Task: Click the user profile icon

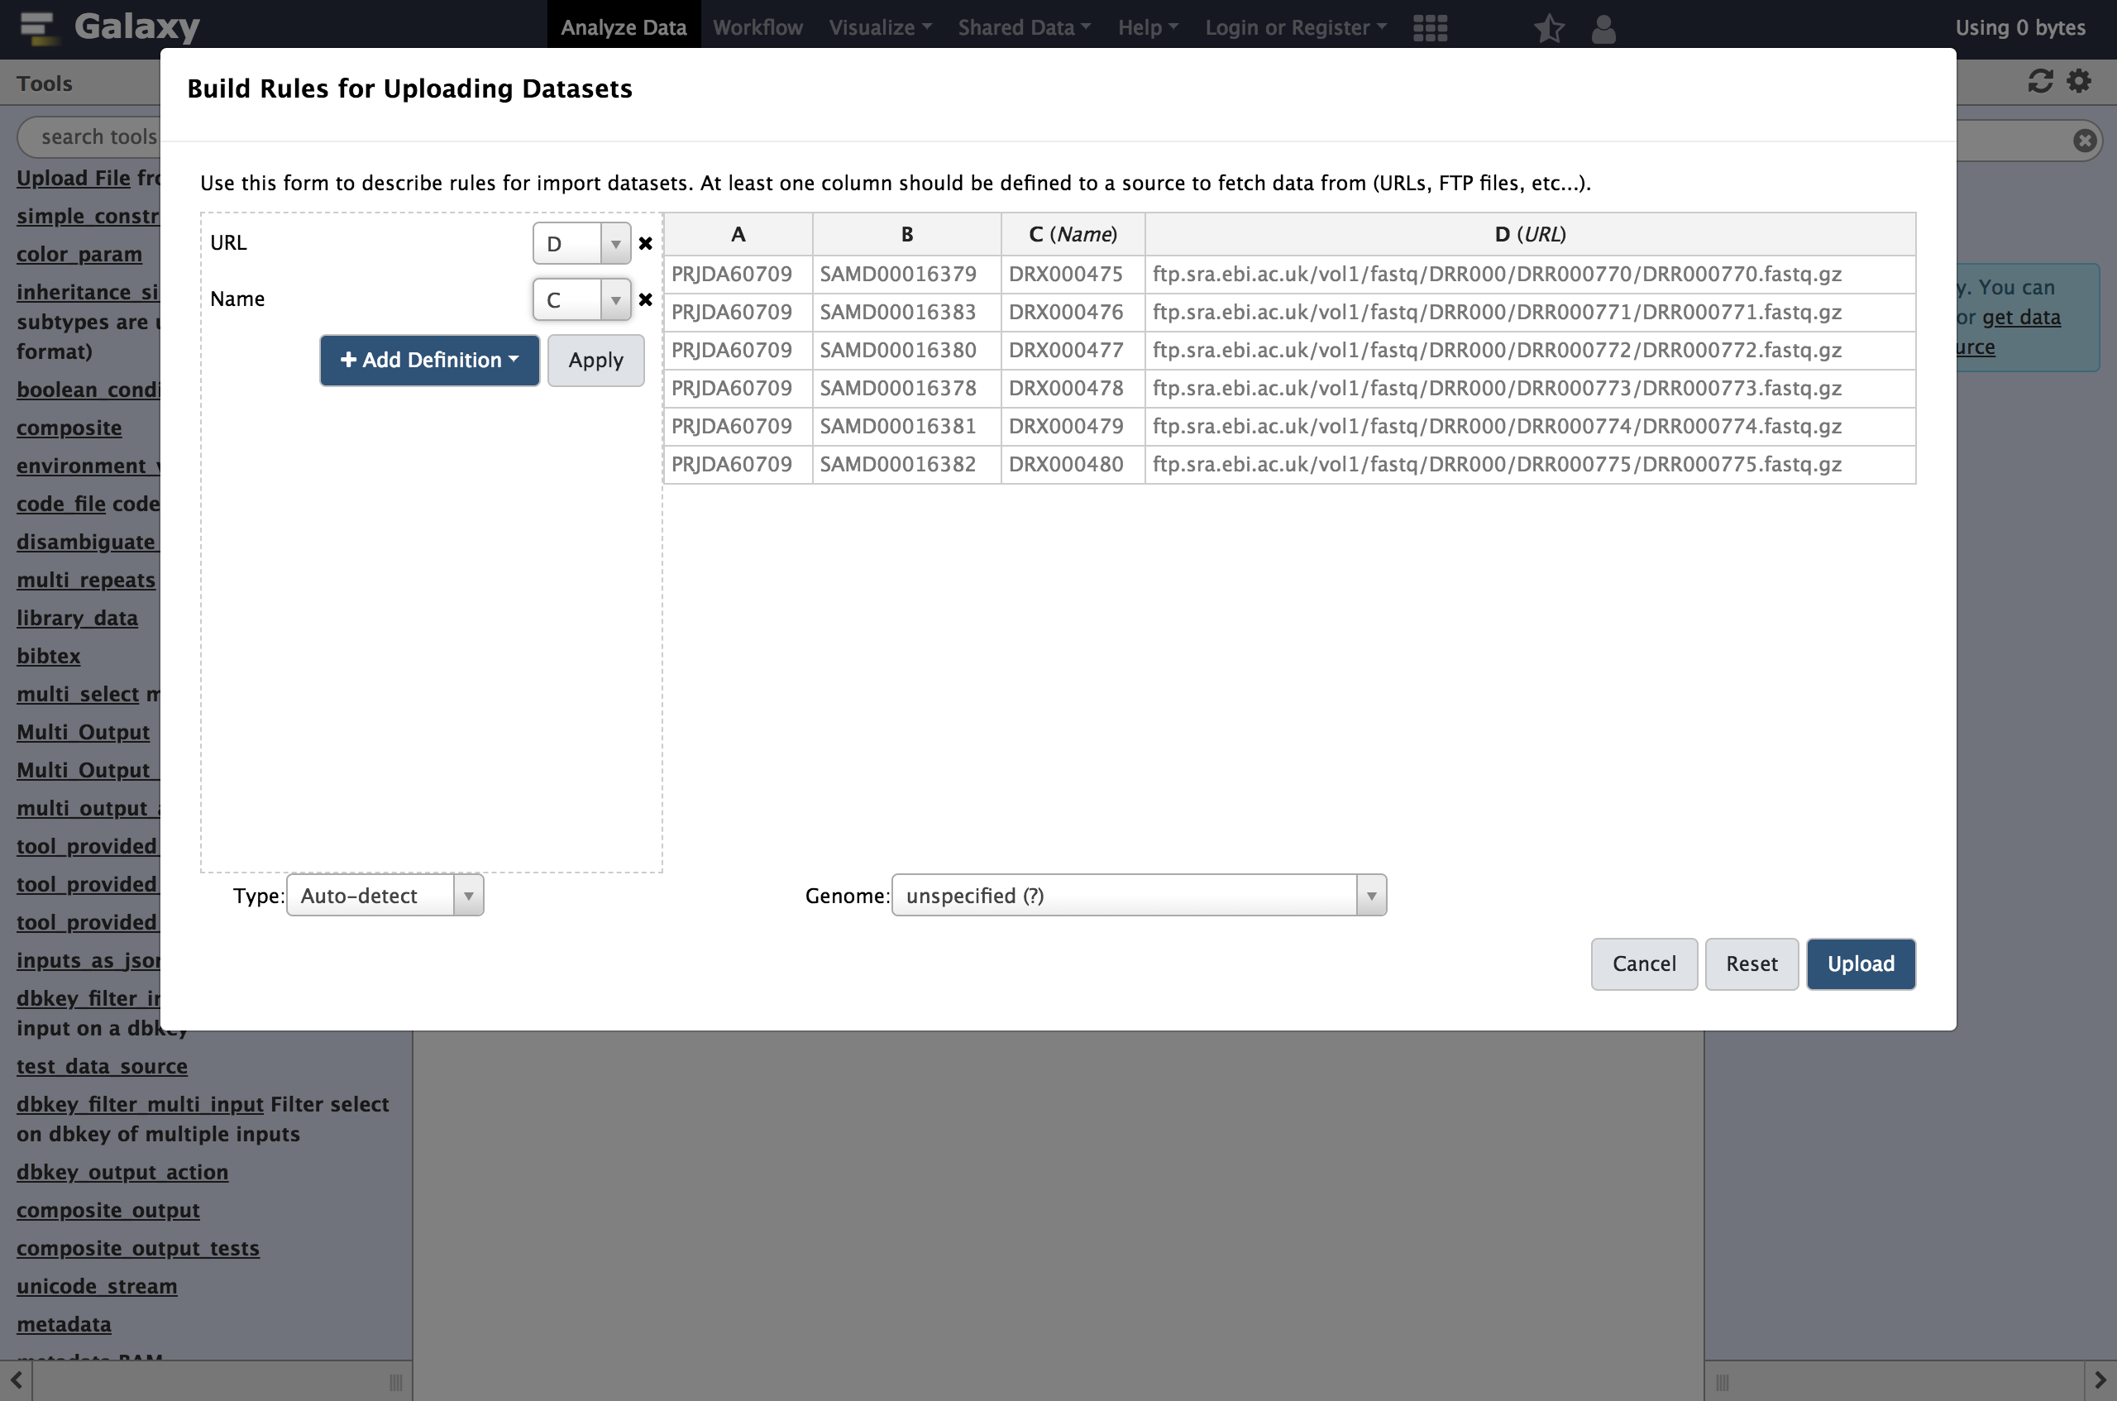Action: [x=1603, y=26]
